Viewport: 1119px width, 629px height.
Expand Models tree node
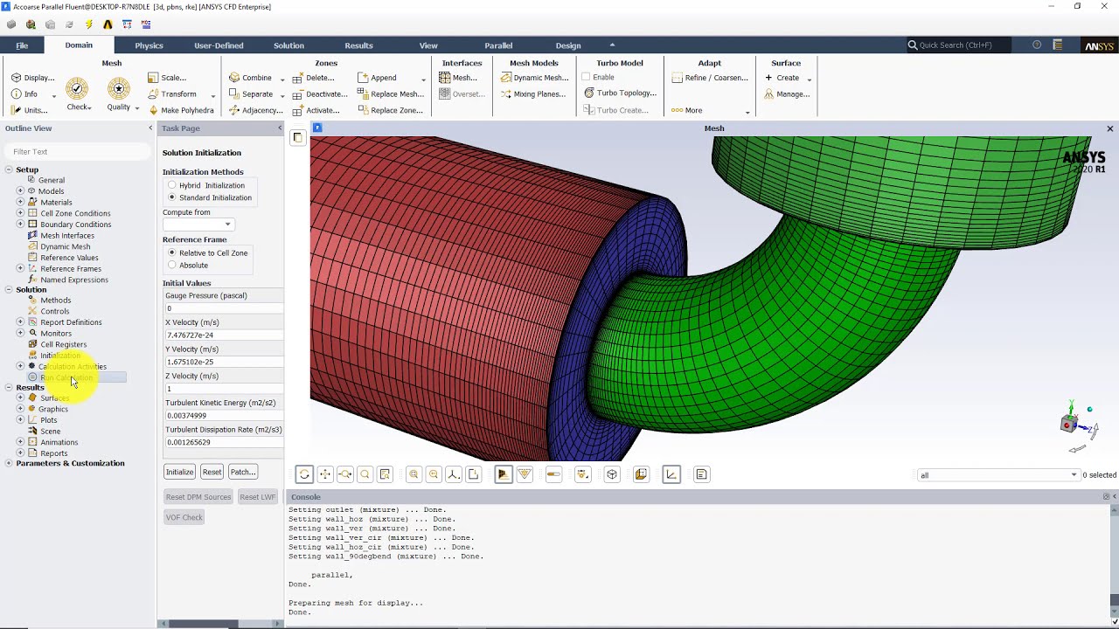[x=20, y=190]
